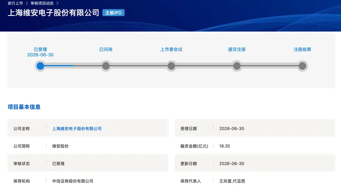Screen dimensions: 341x189
Task: Select the 18.35 financing amount value
Action: [x=224, y=146]
